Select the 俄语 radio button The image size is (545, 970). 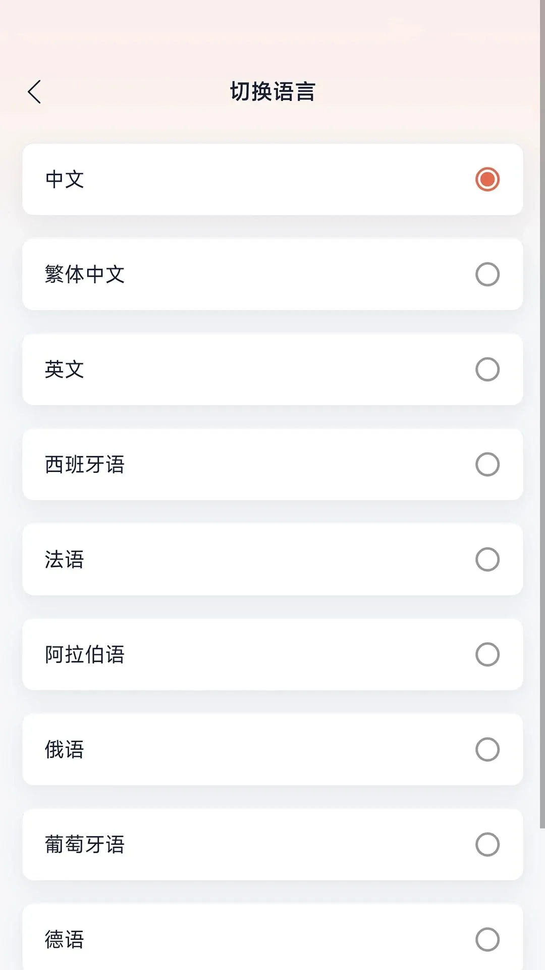487,749
